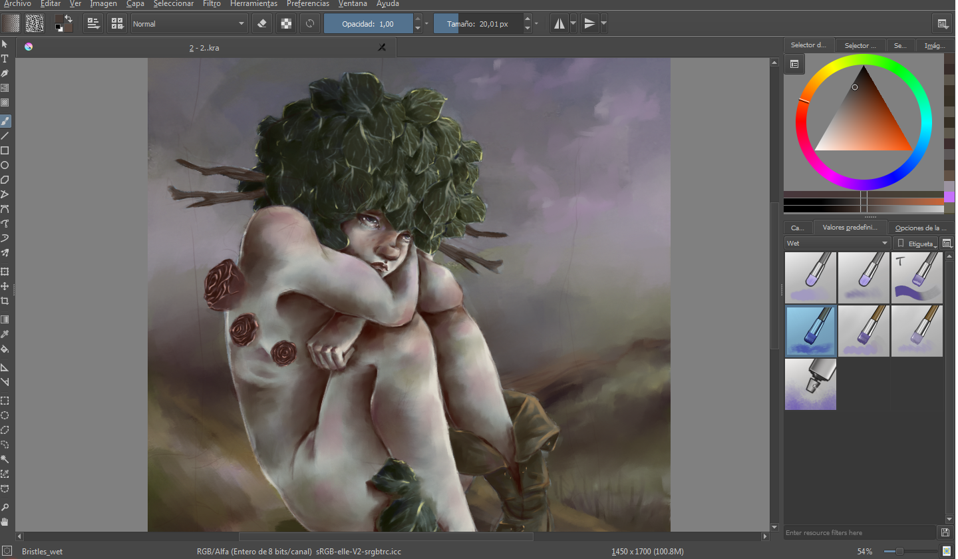
Task: Open the Normal blending mode dropdown
Action: click(x=189, y=24)
